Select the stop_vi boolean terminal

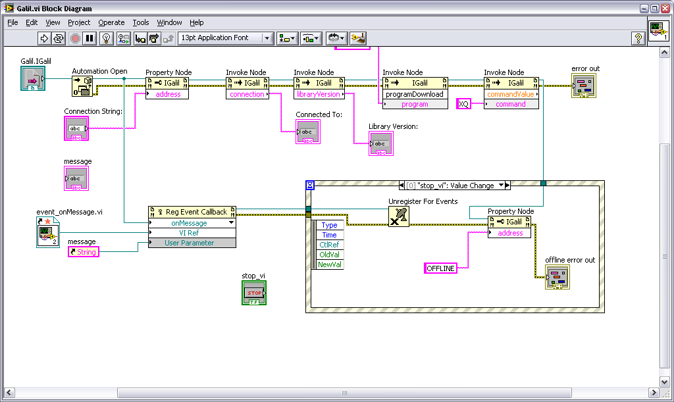tap(254, 293)
